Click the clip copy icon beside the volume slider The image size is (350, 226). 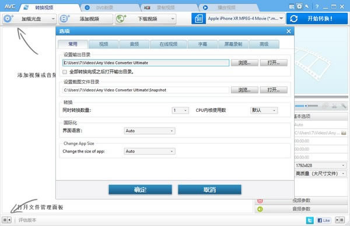(x=325, y=106)
